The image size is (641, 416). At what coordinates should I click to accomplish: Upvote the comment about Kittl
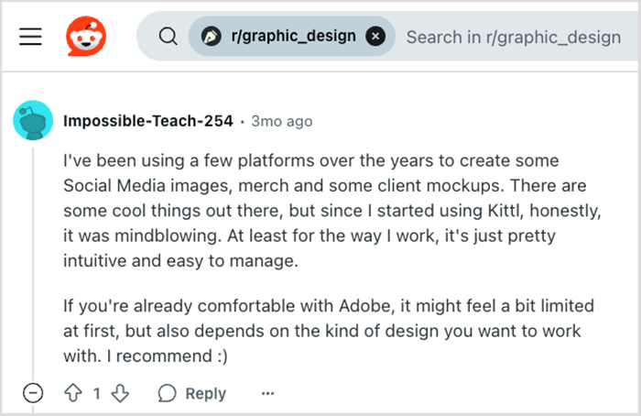(73, 393)
